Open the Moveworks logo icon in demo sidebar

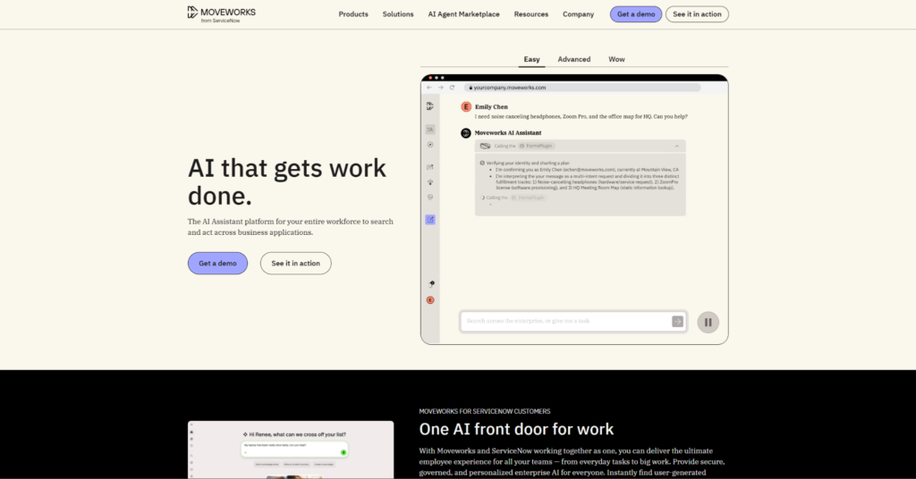(430, 106)
